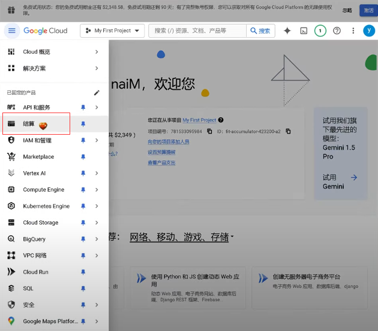
Task: Click the Google Maps Platform pin icon
Action: click(x=11, y=321)
